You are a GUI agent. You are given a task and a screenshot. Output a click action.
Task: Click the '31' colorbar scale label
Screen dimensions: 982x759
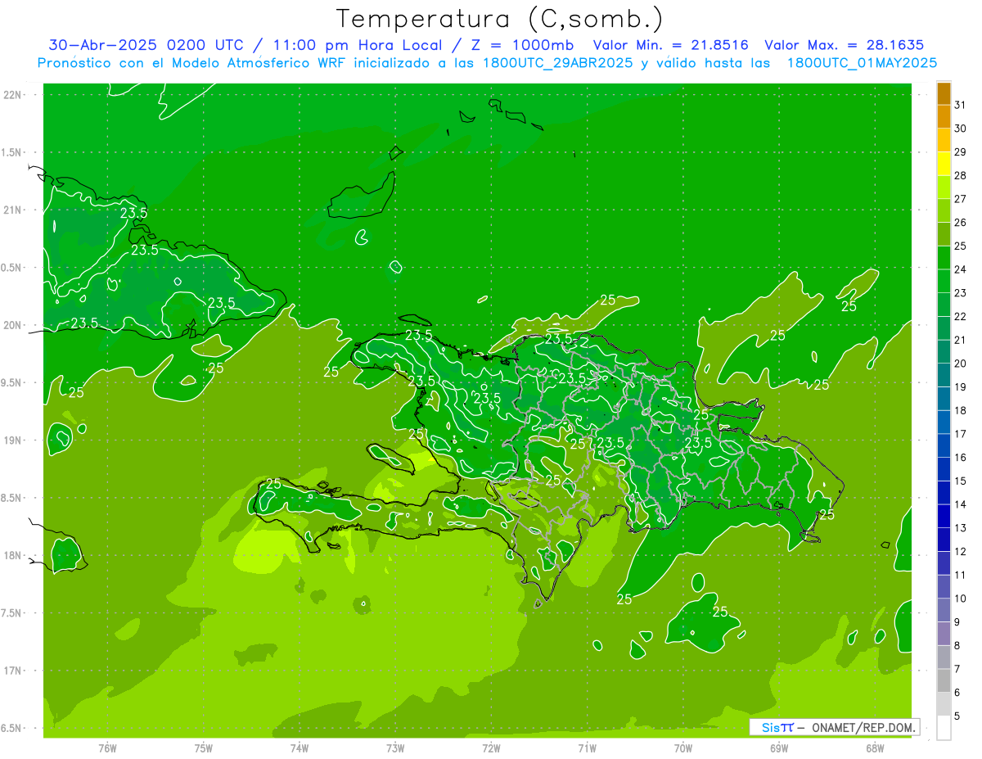[x=960, y=105]
